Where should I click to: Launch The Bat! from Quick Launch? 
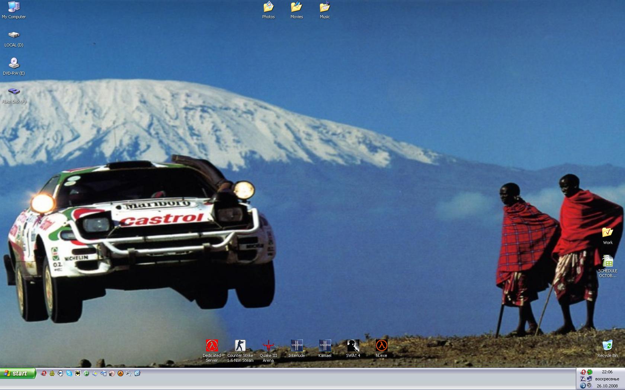click(78, 373)
